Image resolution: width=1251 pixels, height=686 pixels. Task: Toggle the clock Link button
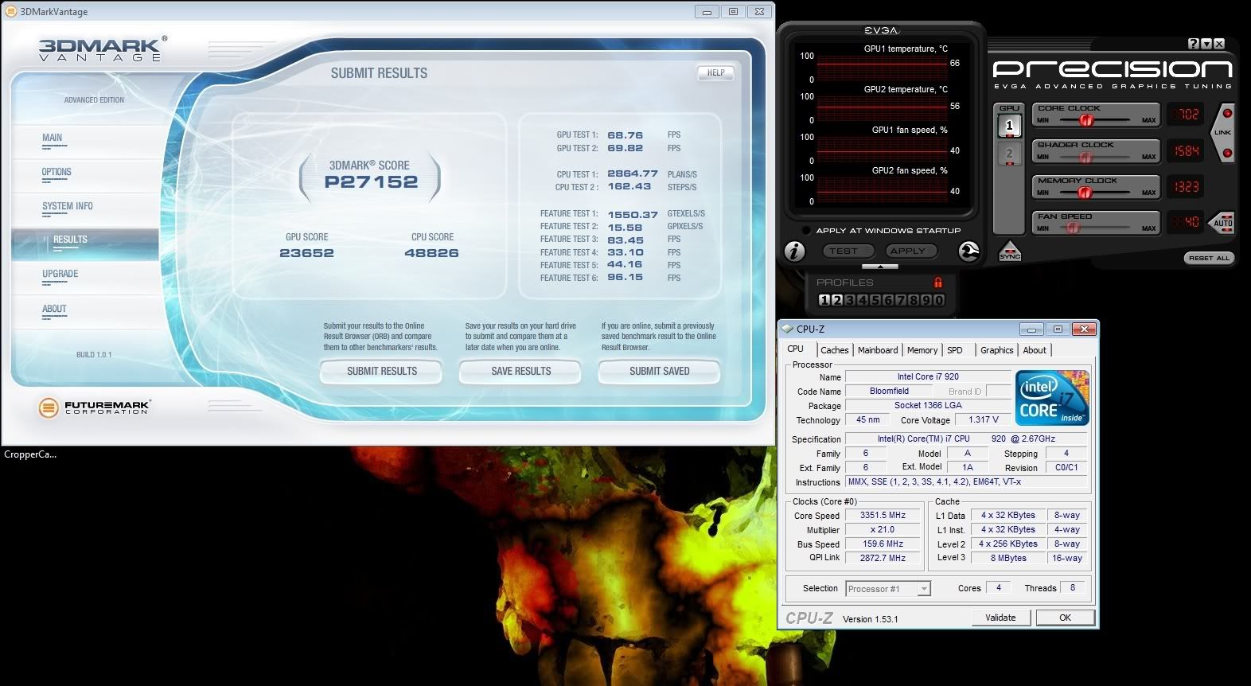(1223, 132)
